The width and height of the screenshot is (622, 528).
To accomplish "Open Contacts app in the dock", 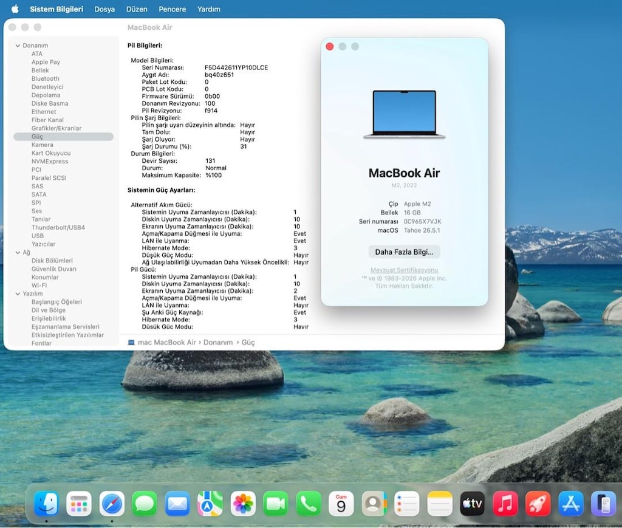I will click(x=374, y=504).
